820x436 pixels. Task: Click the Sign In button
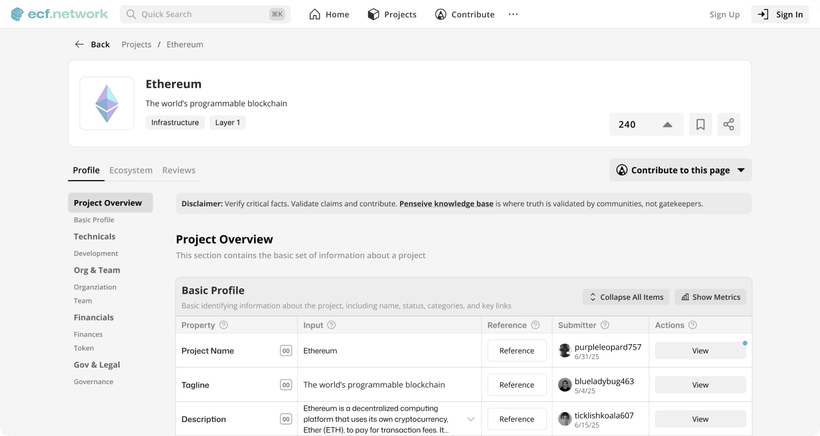click(780, 14)
